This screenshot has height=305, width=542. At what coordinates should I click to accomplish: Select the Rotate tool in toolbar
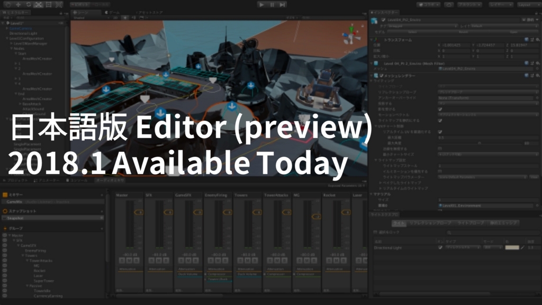click(29, 5)
